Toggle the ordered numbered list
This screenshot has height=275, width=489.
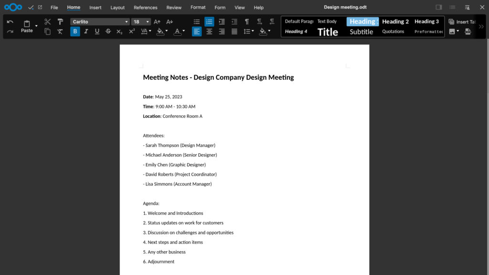209,21
